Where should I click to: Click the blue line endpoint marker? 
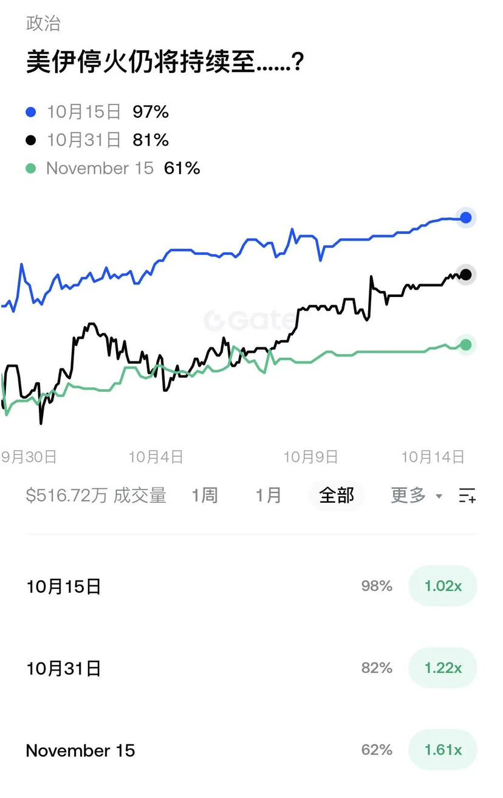click(x=466, y=218)
